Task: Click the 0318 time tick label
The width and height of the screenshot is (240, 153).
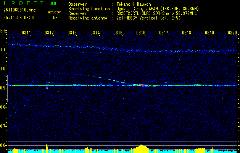Action: 187,33
